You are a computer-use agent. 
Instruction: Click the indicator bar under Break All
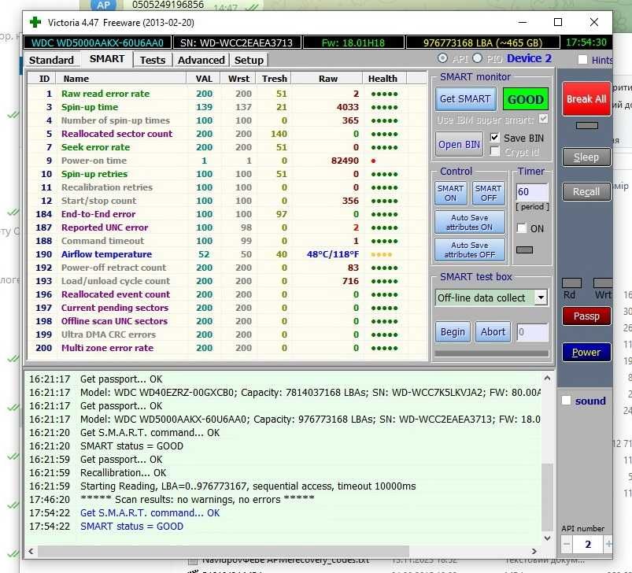click(x=586, y=126)
